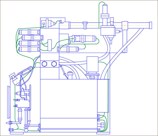Select the hex nut fitting at lower right
The image size is (158, 136).
(x=102, y=125)
